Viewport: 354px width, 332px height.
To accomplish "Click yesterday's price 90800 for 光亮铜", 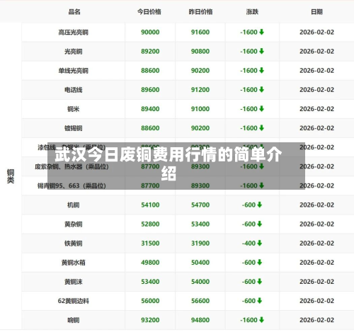I will pos(200,51).
